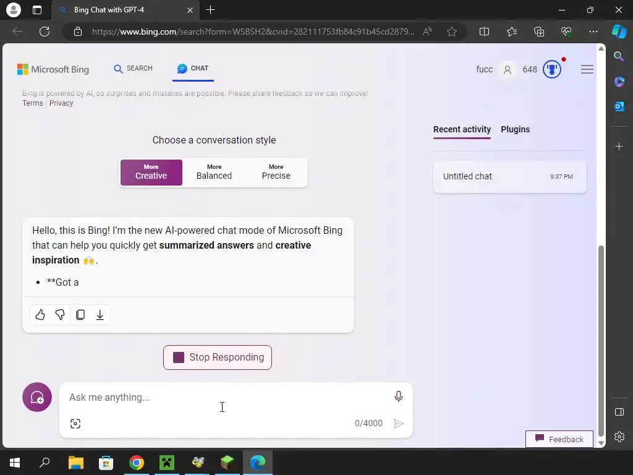Open a new browser tab
633x475 pixels.
[x=210, y=10]
